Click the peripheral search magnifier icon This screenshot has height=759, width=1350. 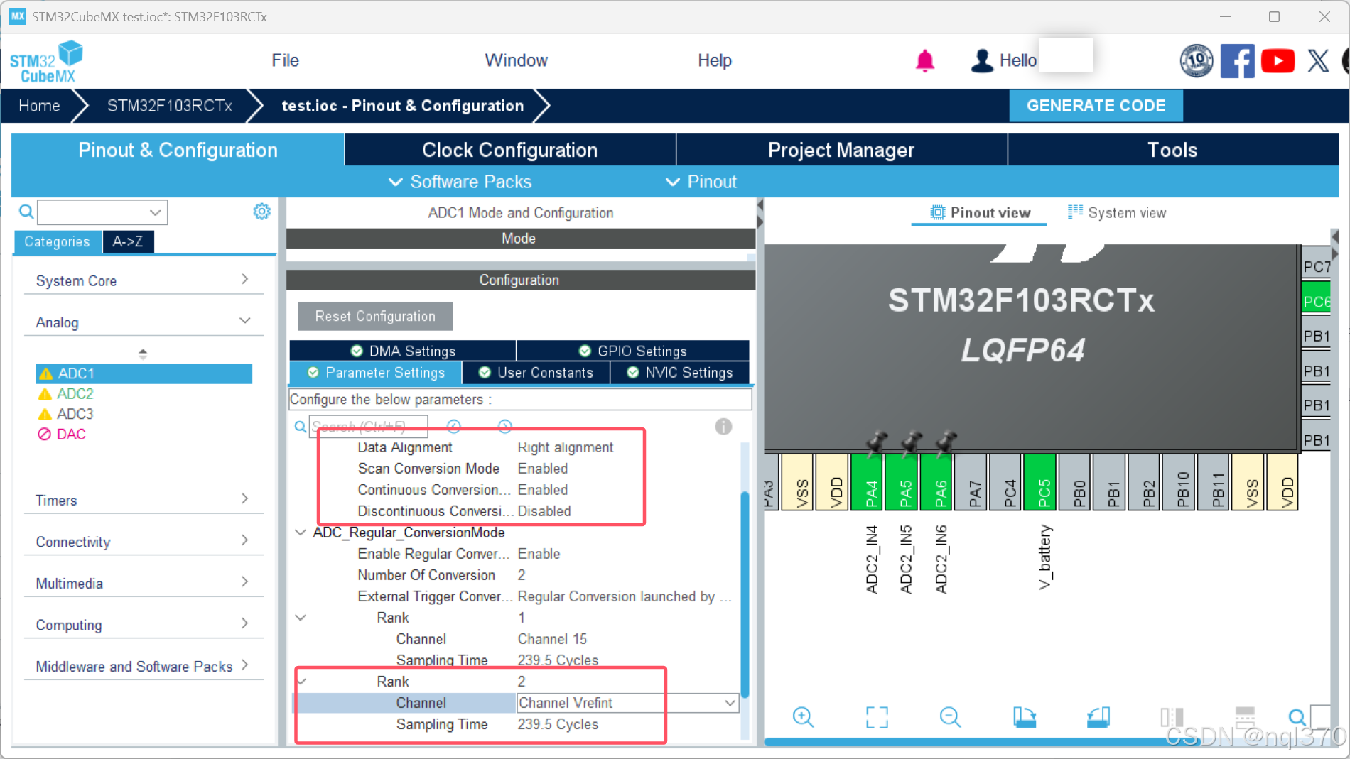26,212
